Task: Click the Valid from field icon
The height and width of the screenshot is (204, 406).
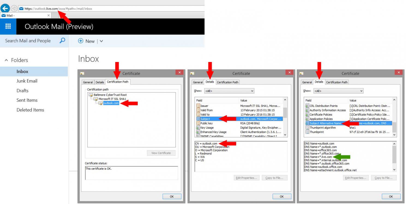Action: tap(198, 110)
